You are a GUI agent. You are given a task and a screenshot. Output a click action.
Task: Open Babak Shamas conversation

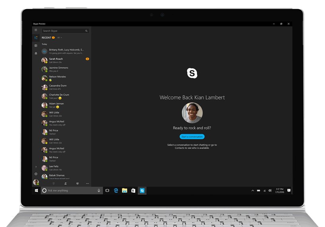pos(65,176)
